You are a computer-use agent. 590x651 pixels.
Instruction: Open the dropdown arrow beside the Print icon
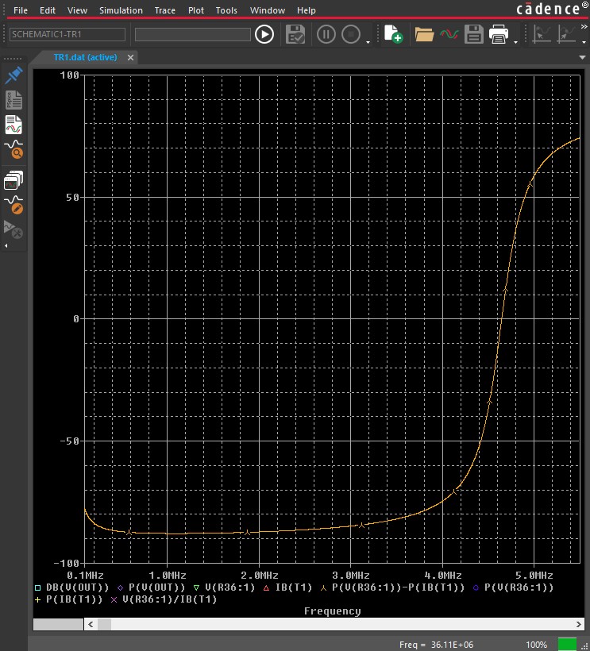pos(515,42)
